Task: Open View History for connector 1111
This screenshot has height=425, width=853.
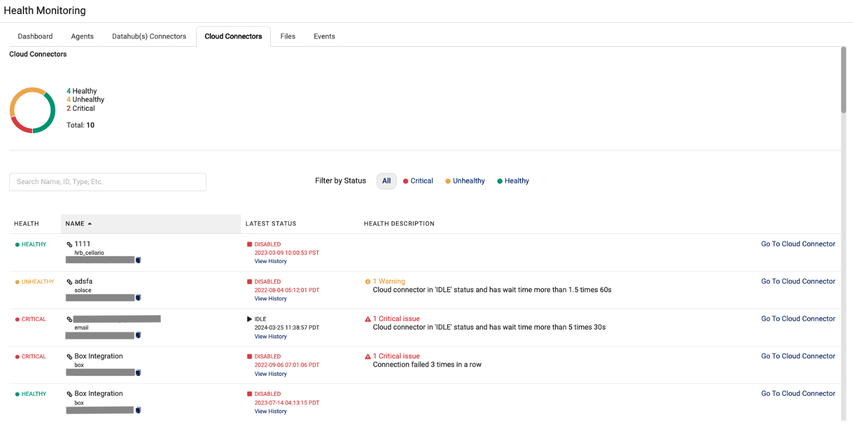Action: (x=270, y=261)
